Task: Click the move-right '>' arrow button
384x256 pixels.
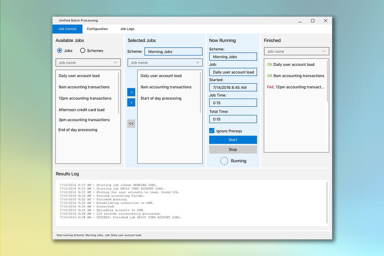Action: pos(131,92)
